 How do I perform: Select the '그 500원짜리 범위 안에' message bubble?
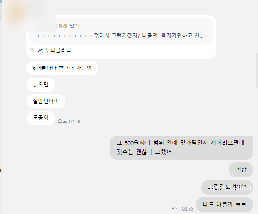181,148
